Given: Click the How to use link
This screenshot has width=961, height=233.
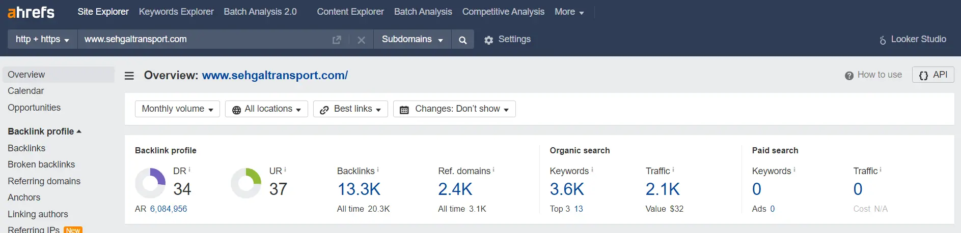Looking at the screenshot, I should click(x=880, y=75).
